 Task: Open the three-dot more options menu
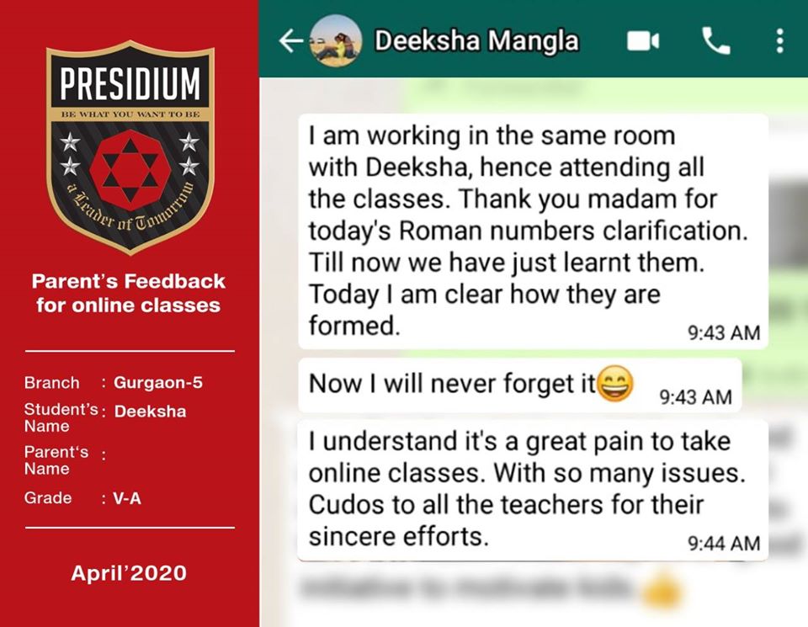click(x=779, y=40)
